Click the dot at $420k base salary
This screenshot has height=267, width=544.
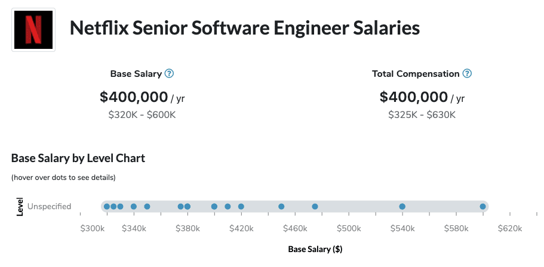pos(241,207)
